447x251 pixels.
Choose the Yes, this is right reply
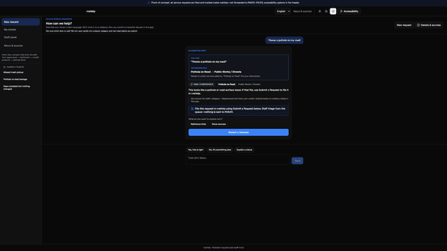196,150
